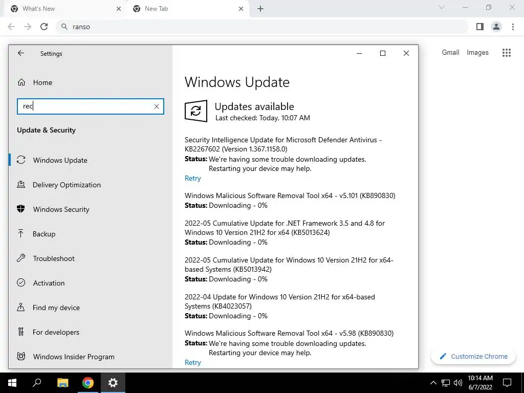Click the 'Last checked: Today, 10:07 AM' text
This screenshot has height=393, width=524.
pos(263,118)
